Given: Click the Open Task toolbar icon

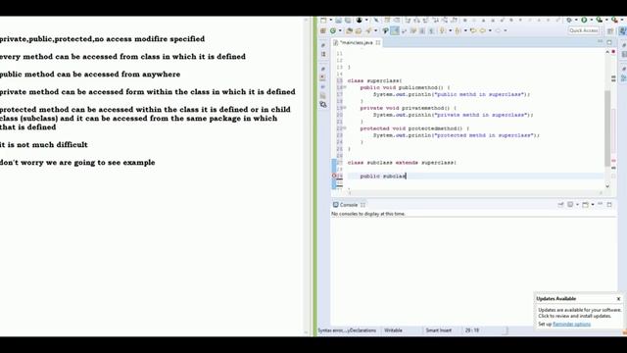Looking at the screenshot, I should point(359,30).
